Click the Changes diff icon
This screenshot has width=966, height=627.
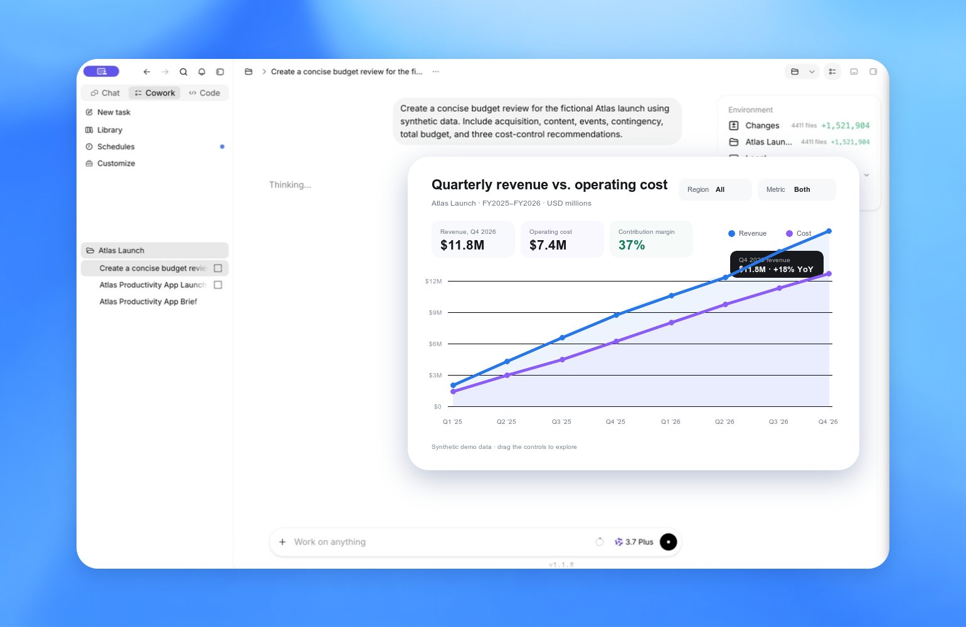pos(733,125)
